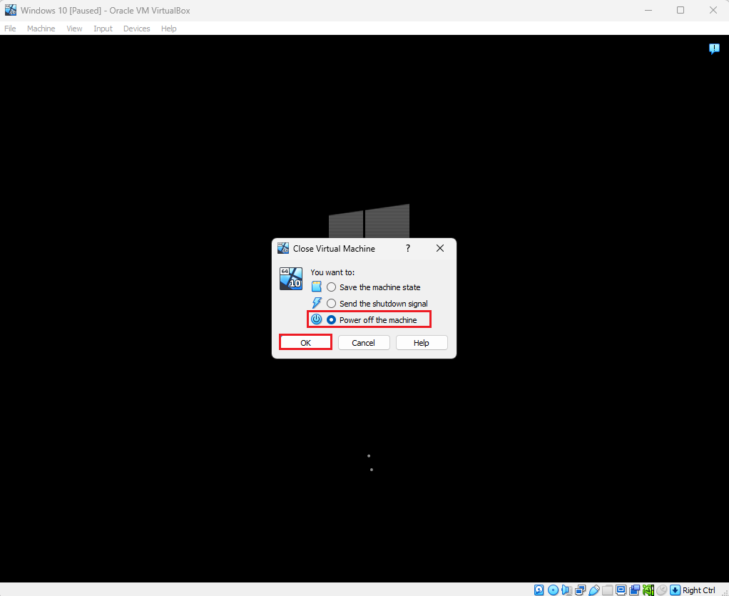Close the Close Virtual Machine dialog

[x=440, y=249]
